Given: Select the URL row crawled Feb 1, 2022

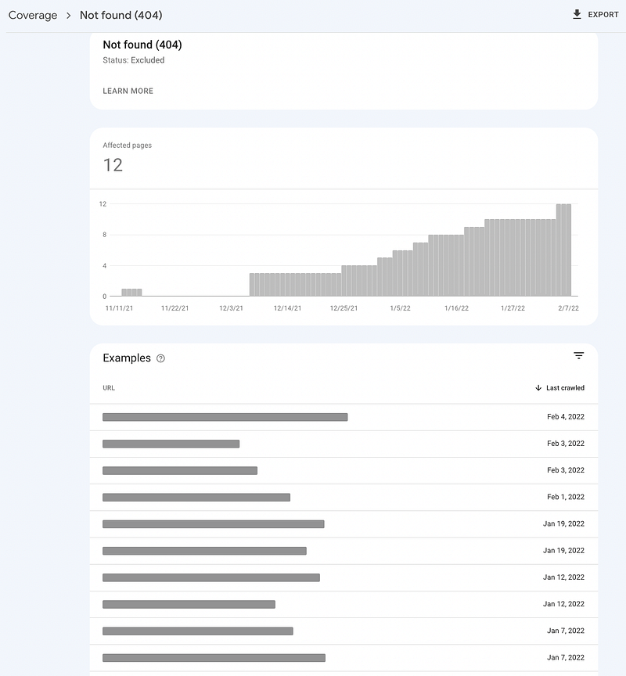Looking at the screenshot, I should point(344,497).
